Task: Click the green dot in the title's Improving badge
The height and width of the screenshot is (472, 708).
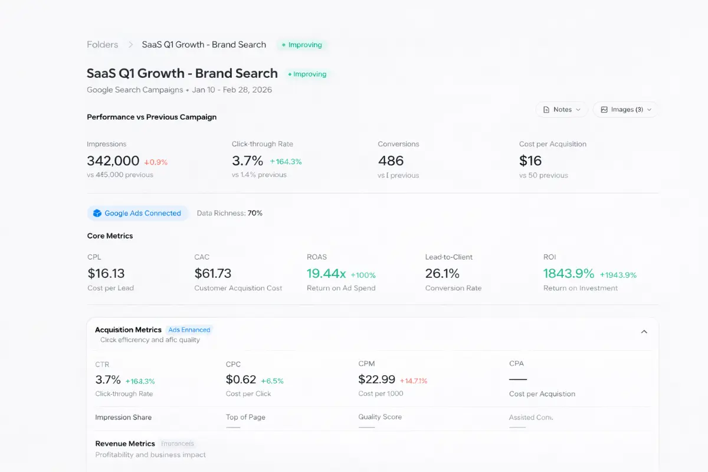Action: point(290,74)
